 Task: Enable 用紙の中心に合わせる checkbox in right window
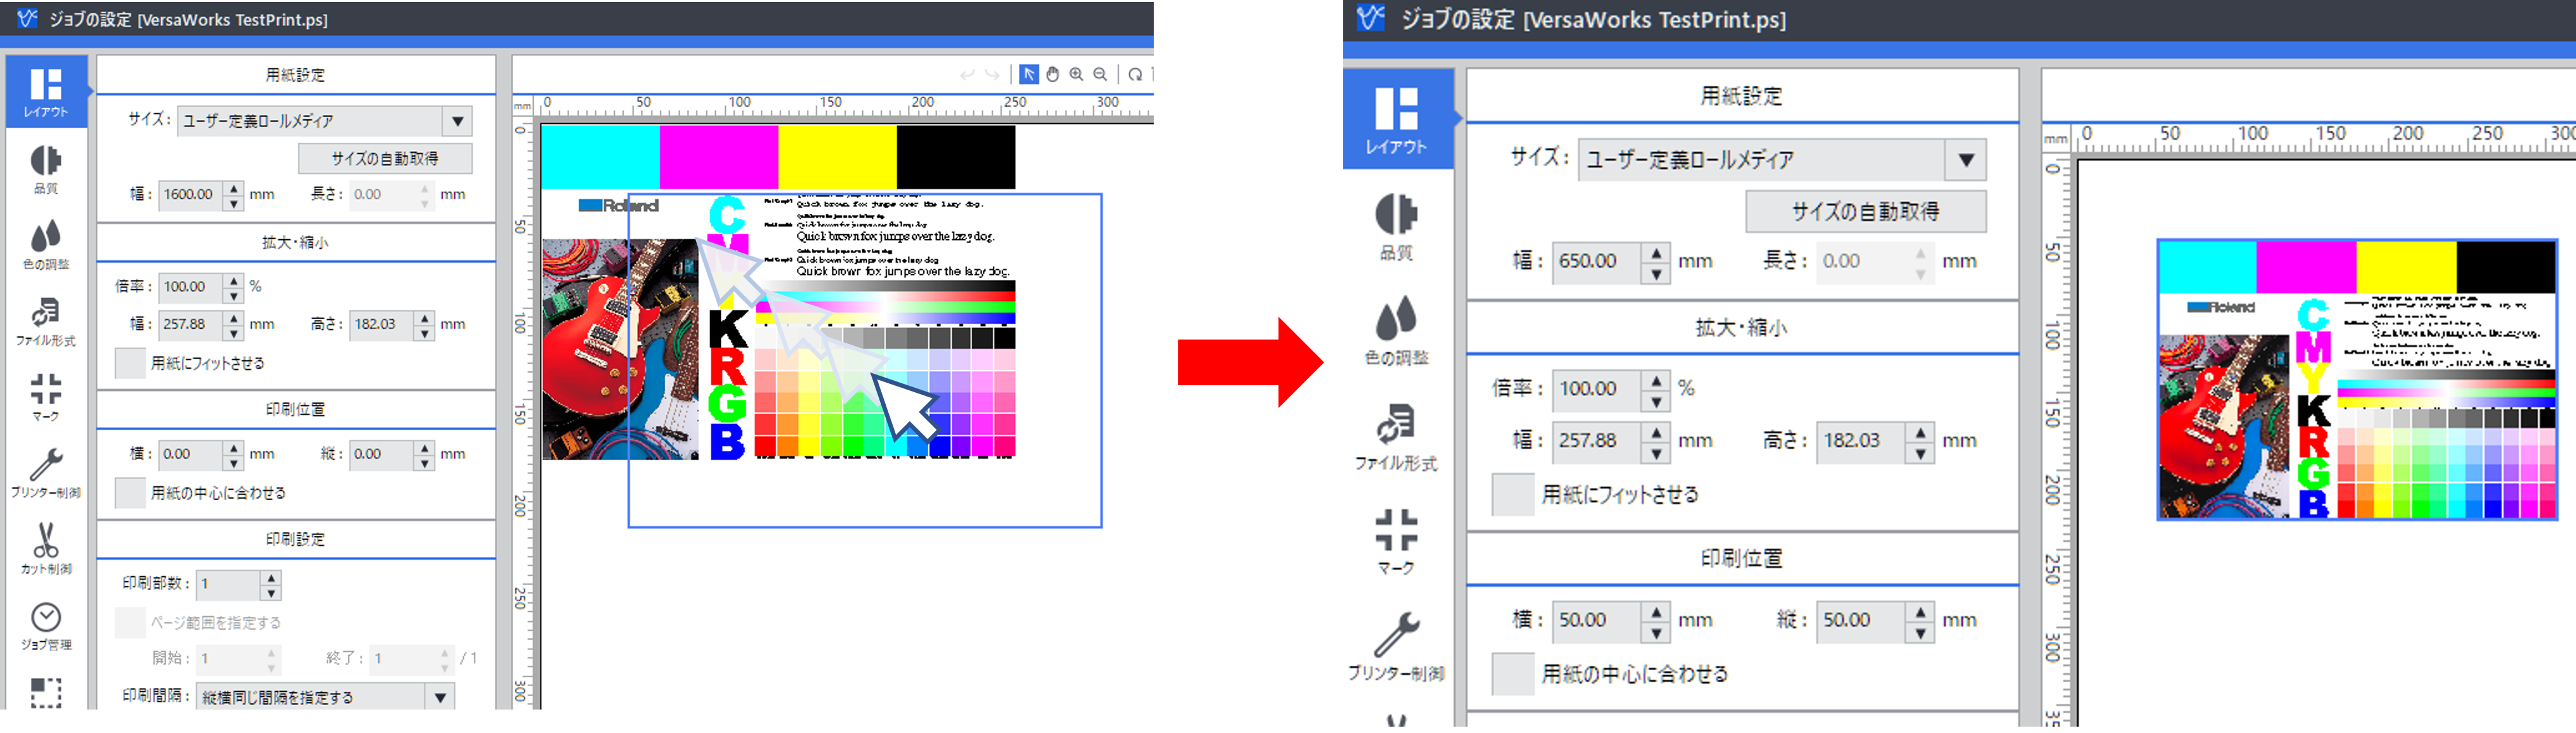coord(1513,674)
